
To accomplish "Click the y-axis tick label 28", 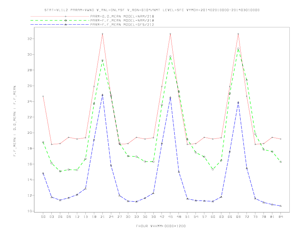I will (x=29, y=70).
